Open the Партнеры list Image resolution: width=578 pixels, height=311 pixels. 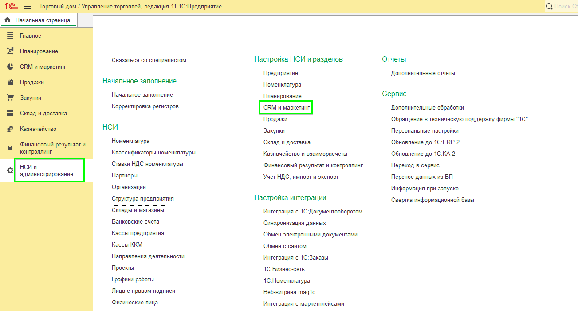[125, 175]
